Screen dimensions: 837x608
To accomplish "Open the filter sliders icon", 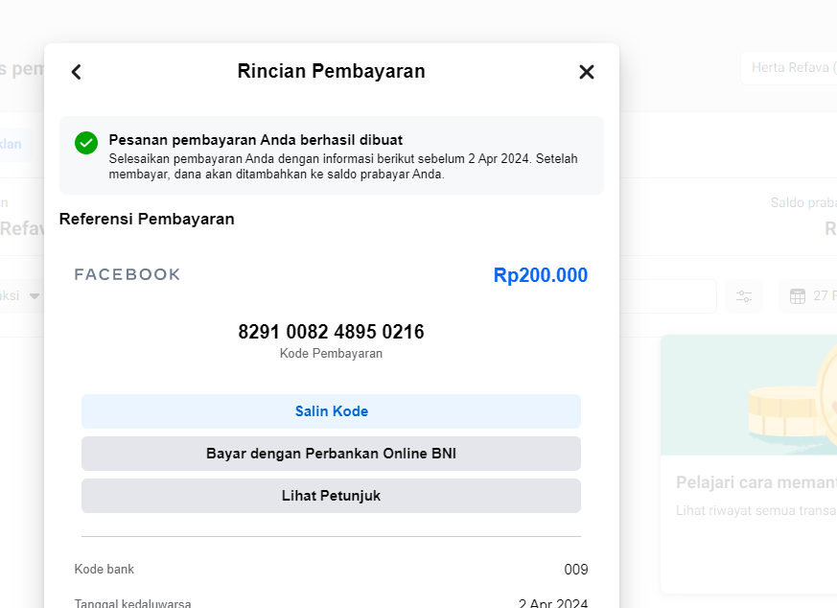I will click(x=744, y=296).
